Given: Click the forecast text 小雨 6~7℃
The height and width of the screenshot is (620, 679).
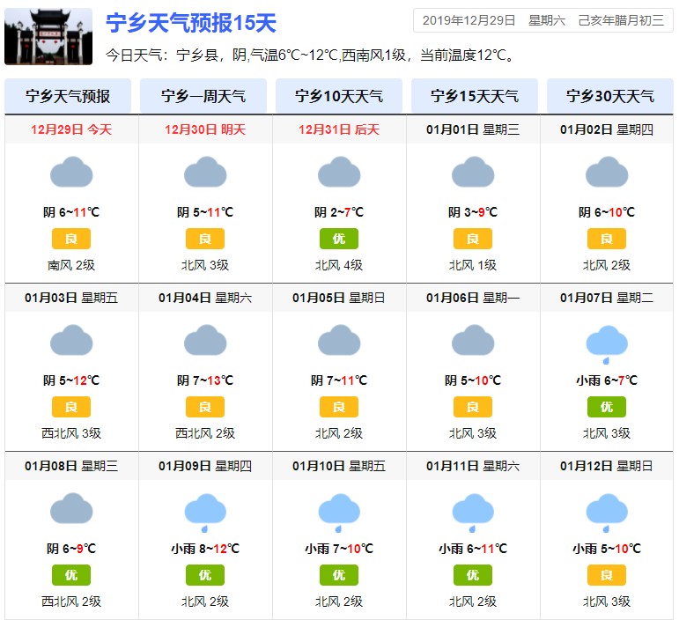Looking at the screenshot, I should [607, 380].
